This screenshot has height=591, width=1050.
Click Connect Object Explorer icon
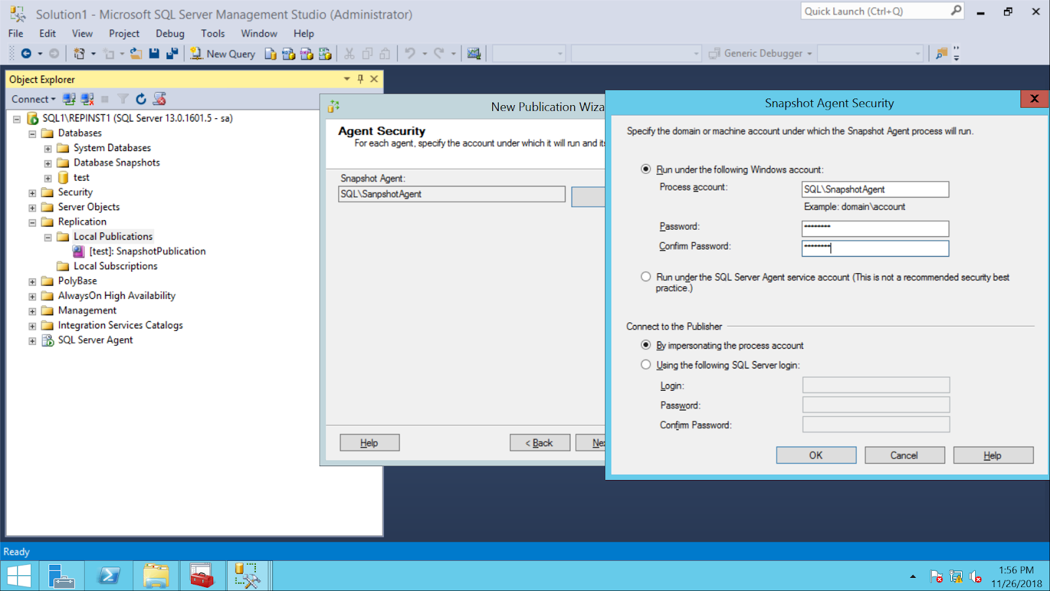tap(69, 99)
